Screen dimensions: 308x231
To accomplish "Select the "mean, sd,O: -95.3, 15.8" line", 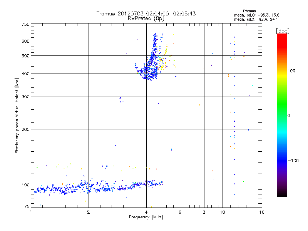I will 256,15.
